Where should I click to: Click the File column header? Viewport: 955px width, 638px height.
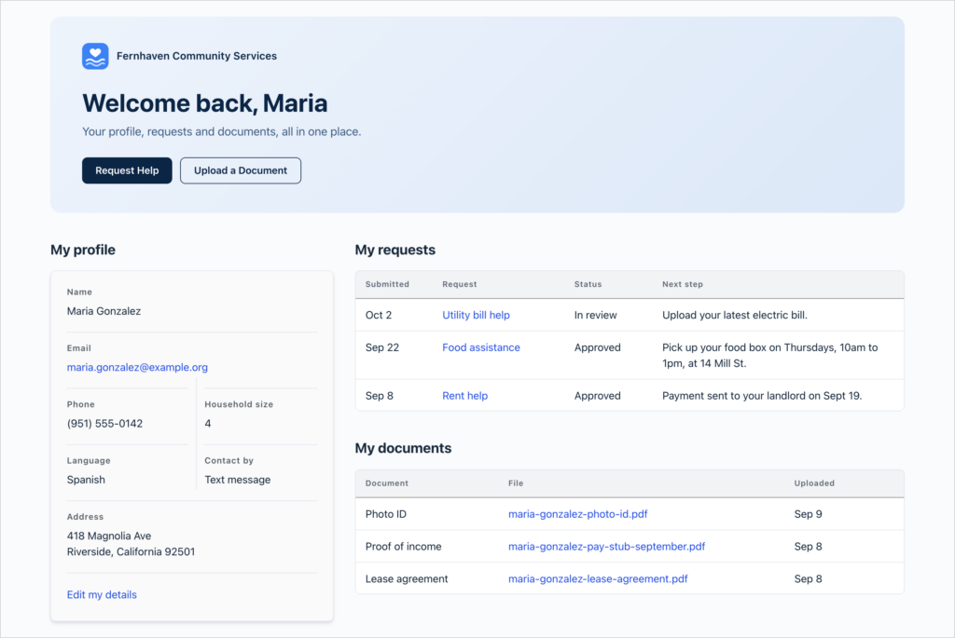516,482
